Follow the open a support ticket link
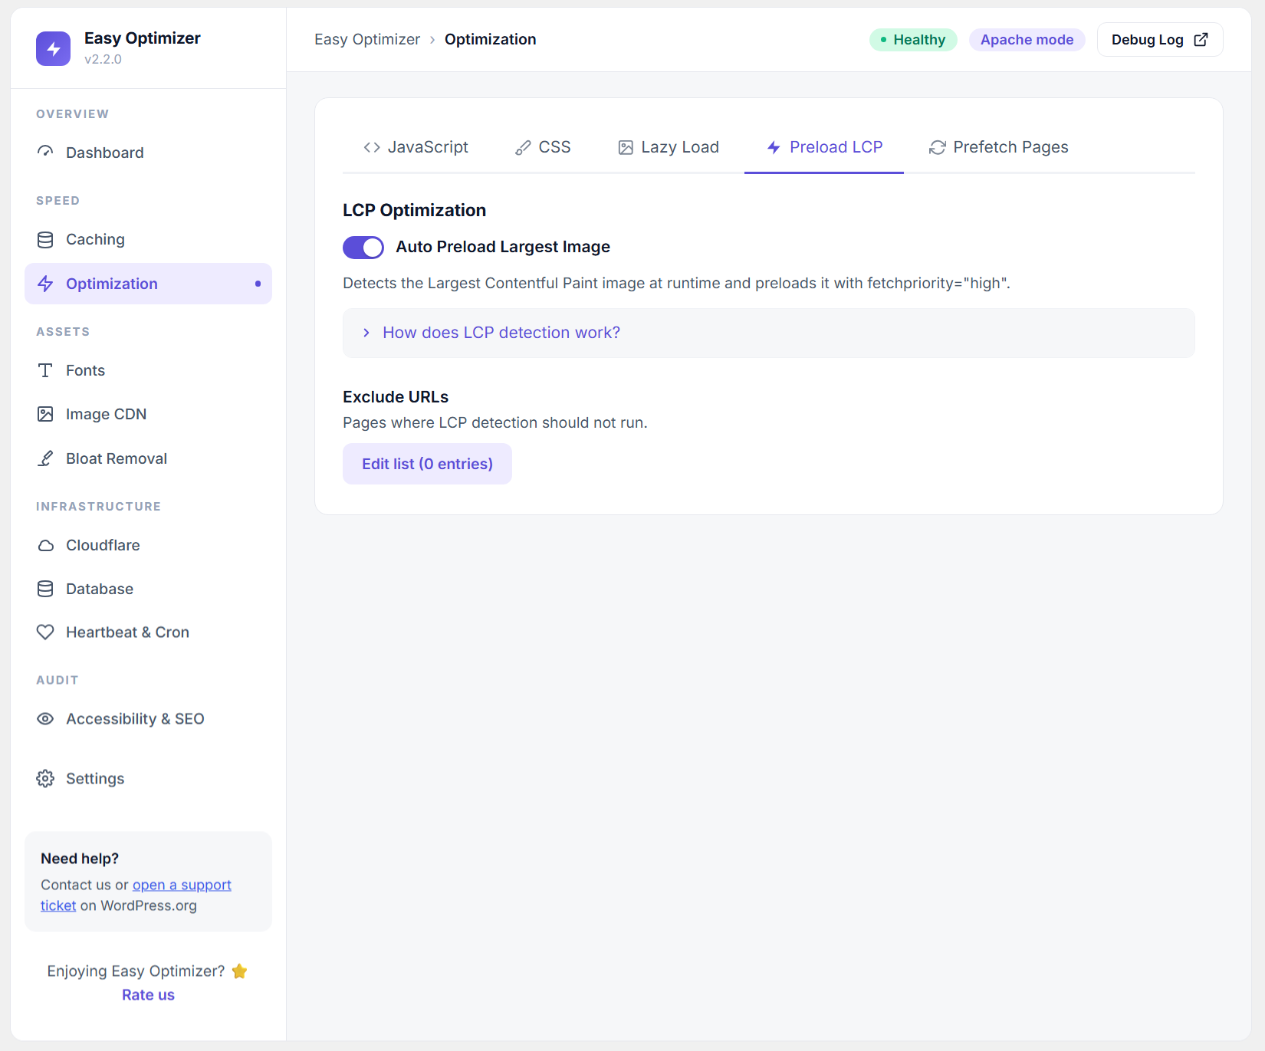This screenshot has width=1265, height=1051. pos(182,885)
